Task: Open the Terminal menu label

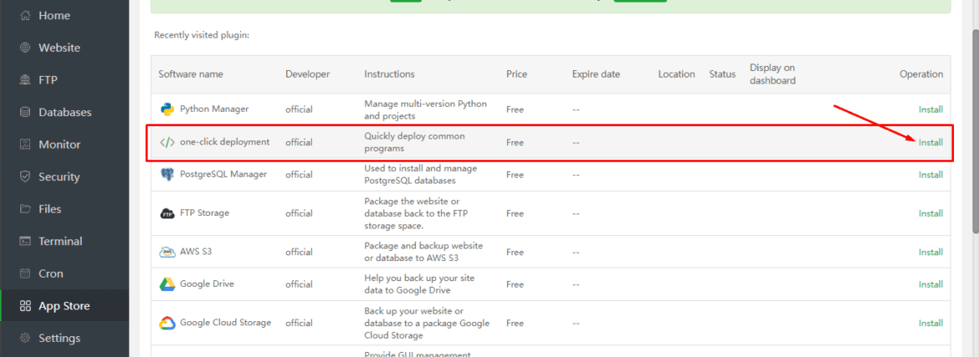Action: tap(60, 242)
